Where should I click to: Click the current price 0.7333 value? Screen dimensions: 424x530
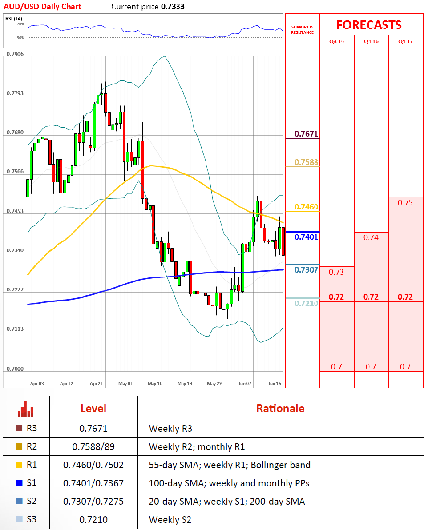point(173,6)
